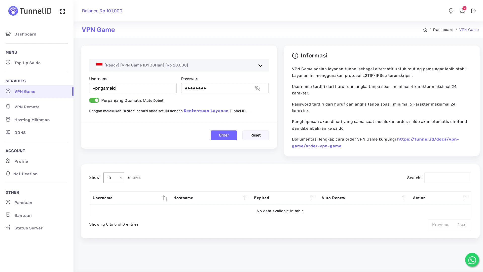Sort table by Auto Renew column
Viewport: 483px width, 272px height.
[364, 198]
